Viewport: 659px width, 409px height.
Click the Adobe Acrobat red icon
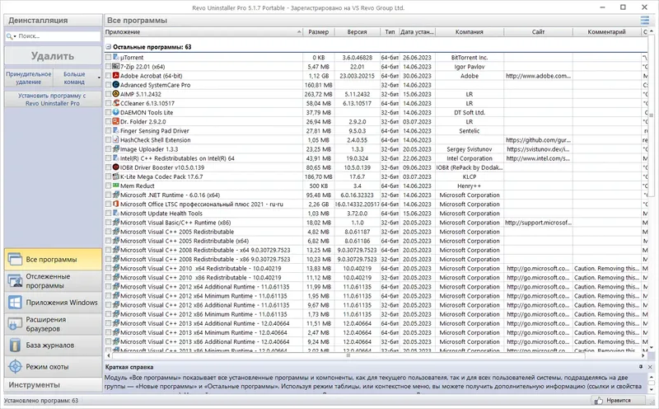point(116,76)
